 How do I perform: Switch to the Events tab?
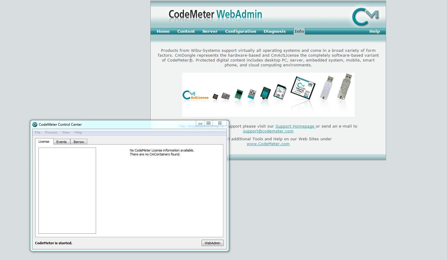point(62,142)
